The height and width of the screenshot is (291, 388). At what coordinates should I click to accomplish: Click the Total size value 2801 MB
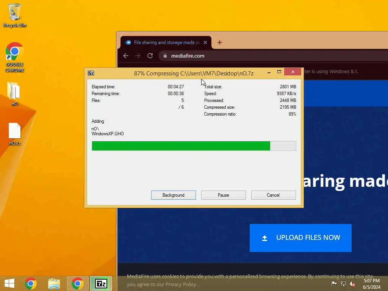[x=288, y=87]
